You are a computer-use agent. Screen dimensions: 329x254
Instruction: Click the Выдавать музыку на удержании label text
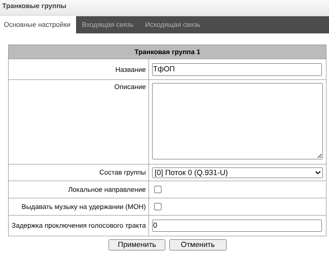[x=84, y=206]
